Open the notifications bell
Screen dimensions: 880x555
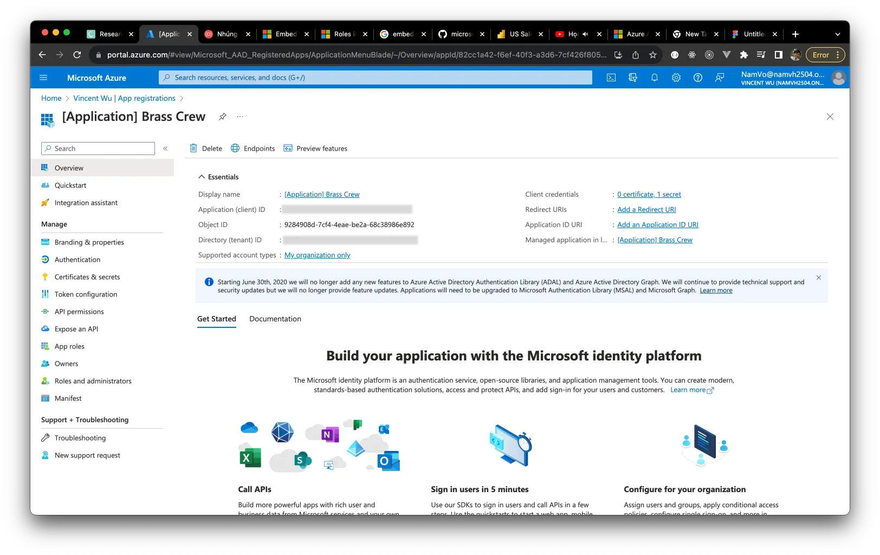(x=655, y=78)
